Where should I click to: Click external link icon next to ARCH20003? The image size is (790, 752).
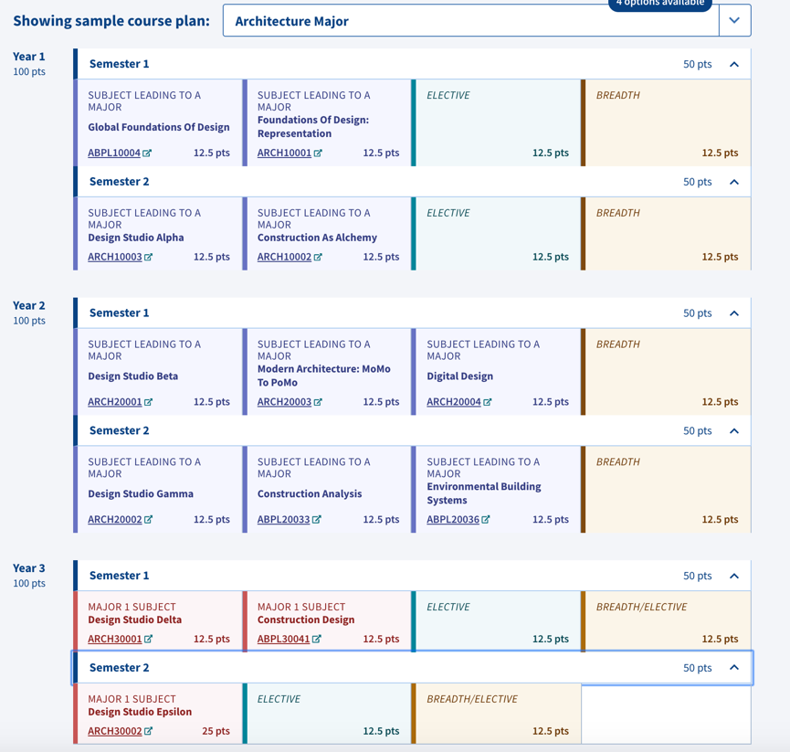click(x=318, y=402)
